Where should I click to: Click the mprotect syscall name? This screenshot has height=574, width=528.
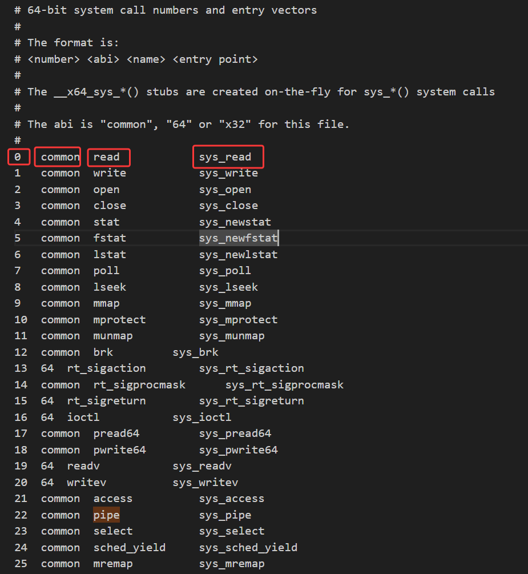click(119, 320)
